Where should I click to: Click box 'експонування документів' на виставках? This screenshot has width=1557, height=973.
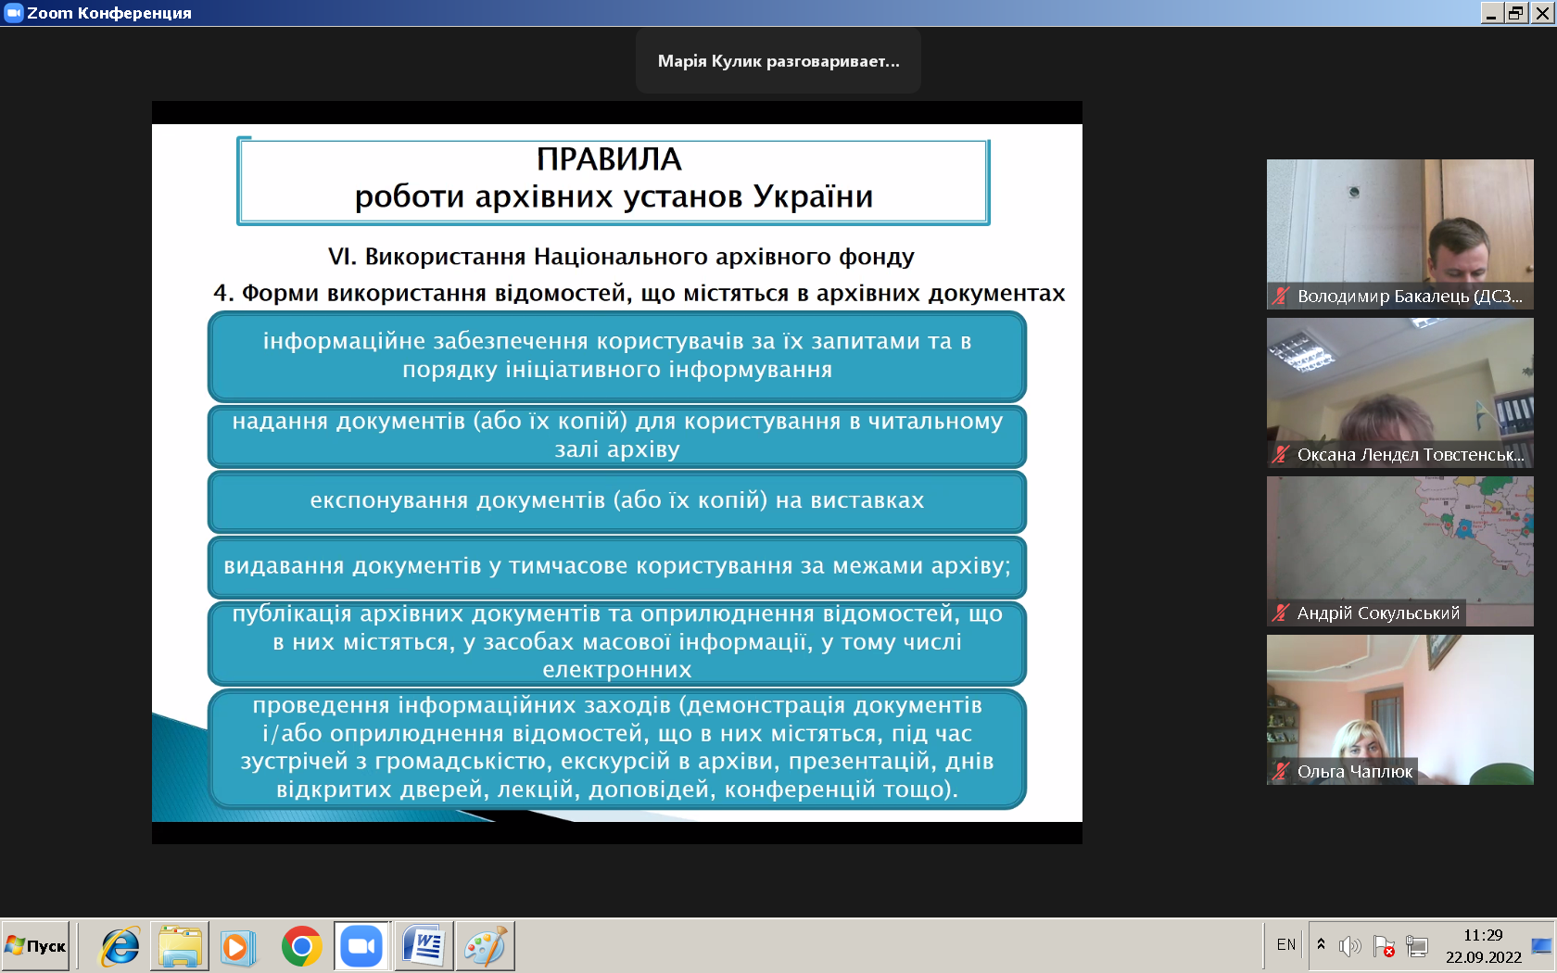click(x=617, y=501)
